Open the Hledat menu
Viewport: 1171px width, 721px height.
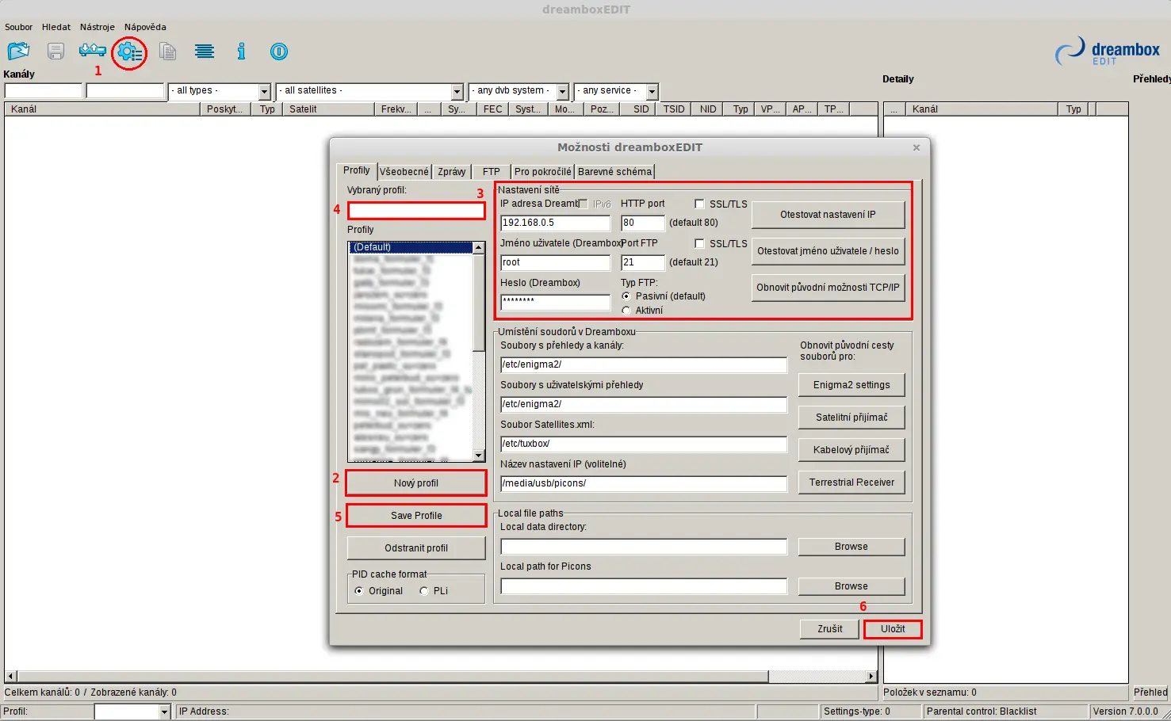click(56, 27)
